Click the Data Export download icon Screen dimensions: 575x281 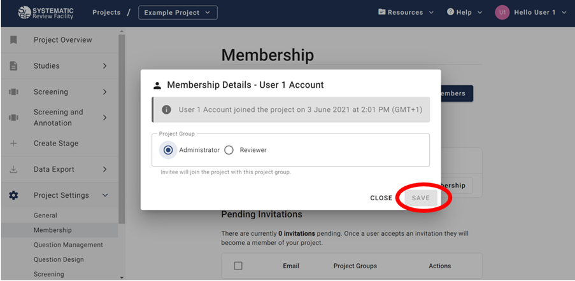(x=13, y=170)
